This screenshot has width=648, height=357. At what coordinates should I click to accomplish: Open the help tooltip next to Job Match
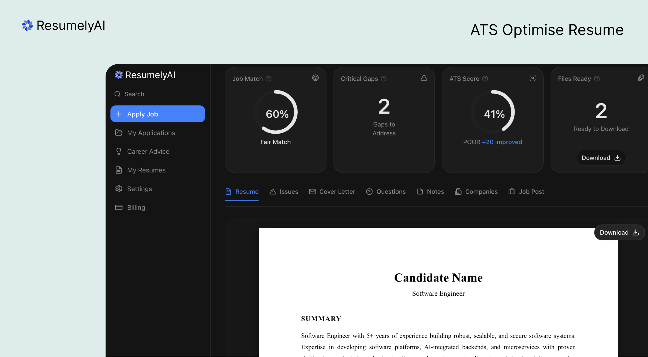pos(268,79)
